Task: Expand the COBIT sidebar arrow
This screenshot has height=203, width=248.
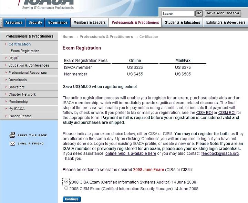Action: click(6, 58)
